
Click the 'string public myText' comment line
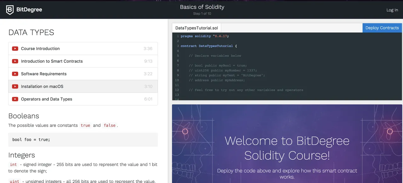pyautogui.click(x=227, y=75)
